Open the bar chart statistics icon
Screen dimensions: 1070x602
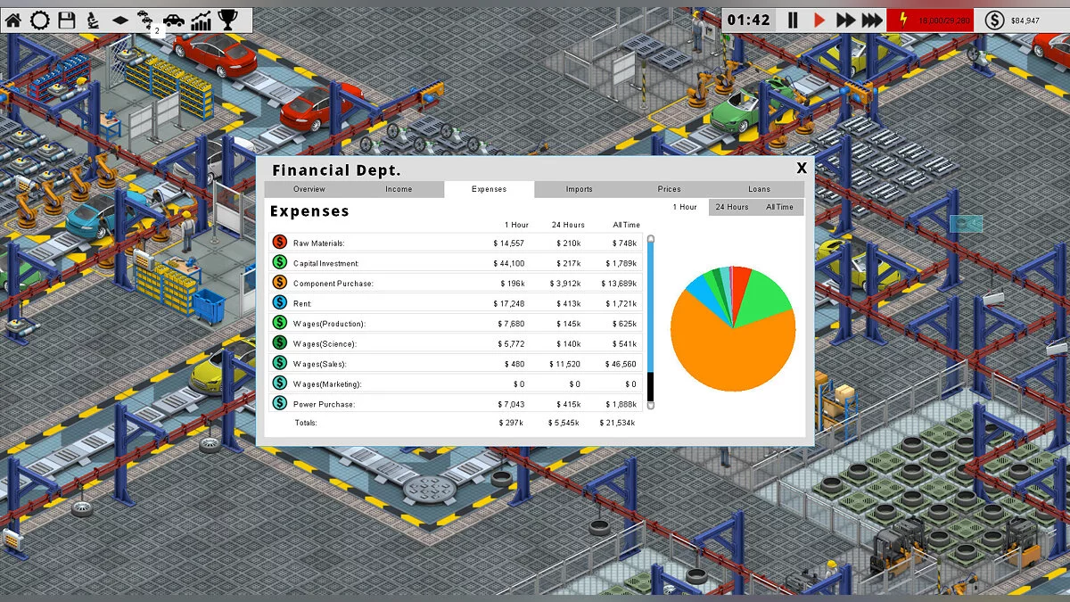point(202,20)
